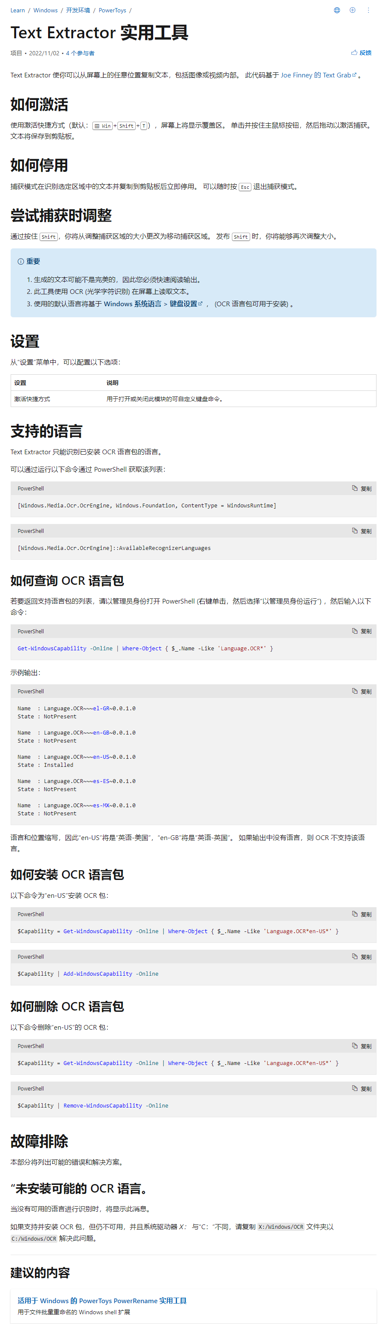Go to the Windows breadcrumb
This screenshot has width=388, height=1324.
pos(45,10)
